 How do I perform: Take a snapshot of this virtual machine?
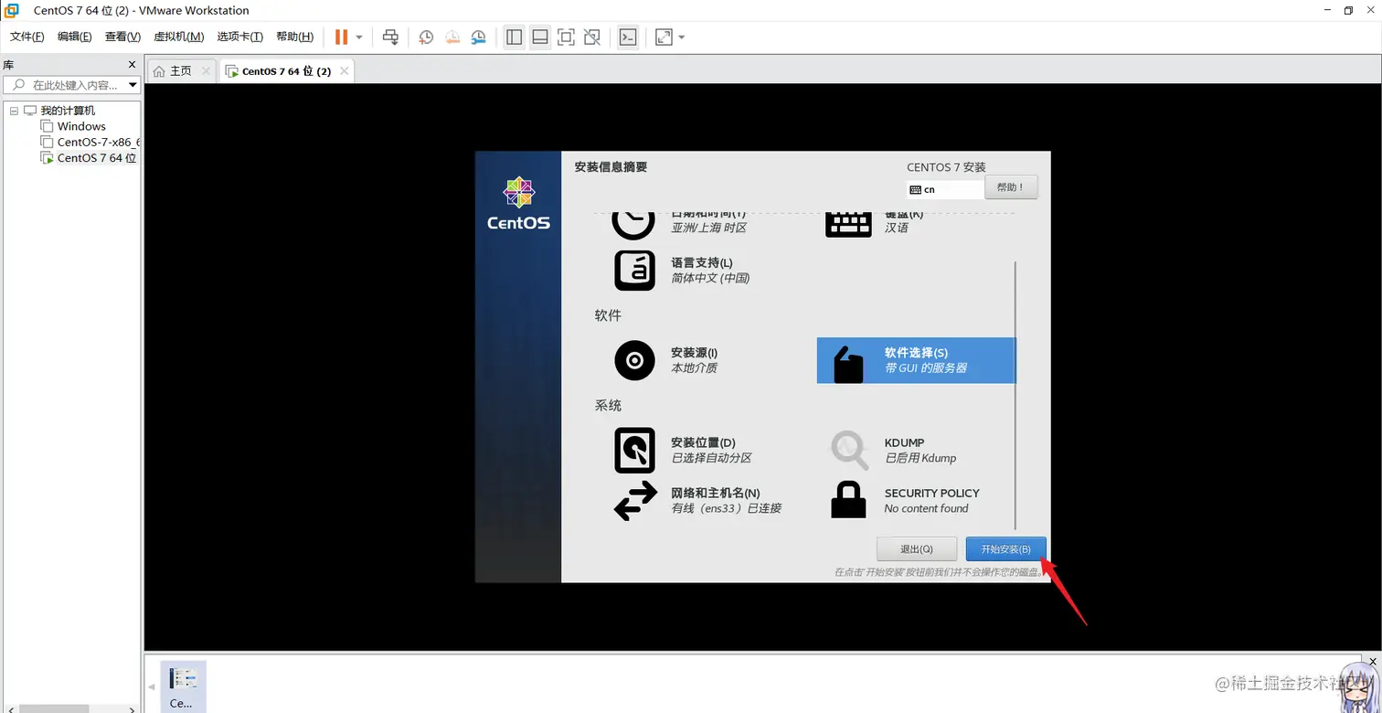(426, 37)
